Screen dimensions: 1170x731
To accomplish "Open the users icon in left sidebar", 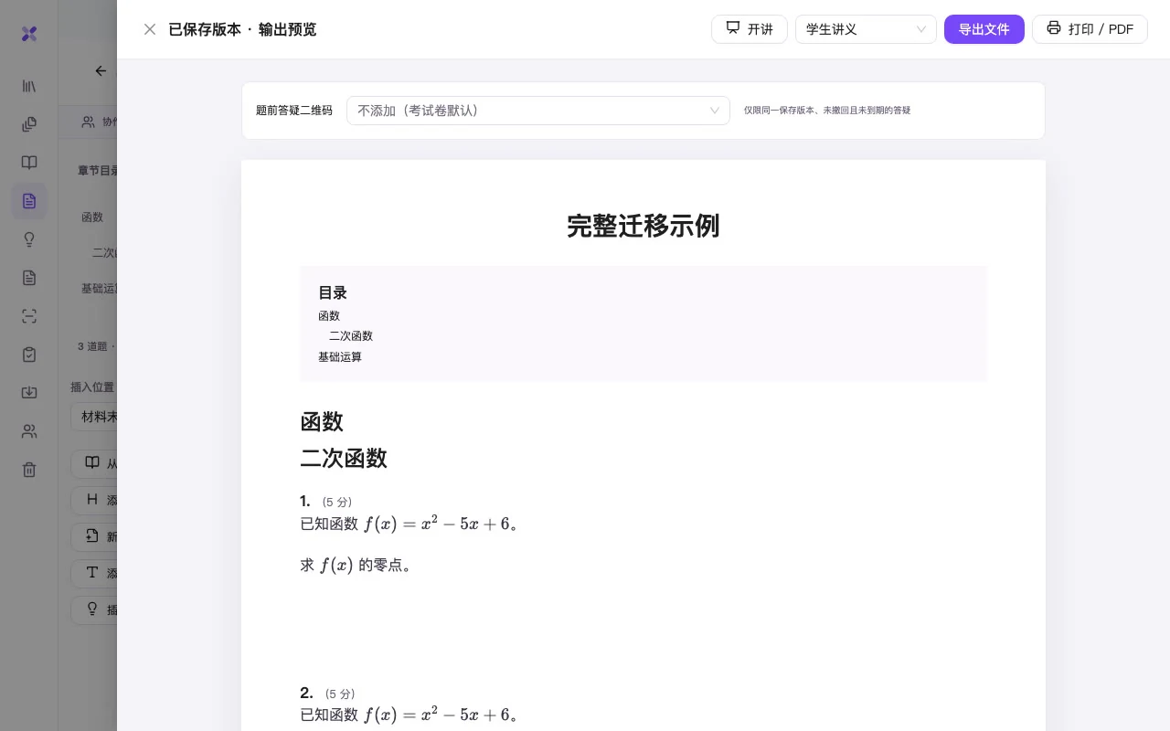I will [x=29, y=431].
